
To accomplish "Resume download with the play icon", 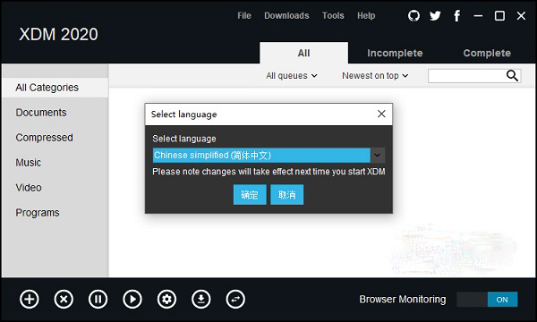I will point(132,300).
